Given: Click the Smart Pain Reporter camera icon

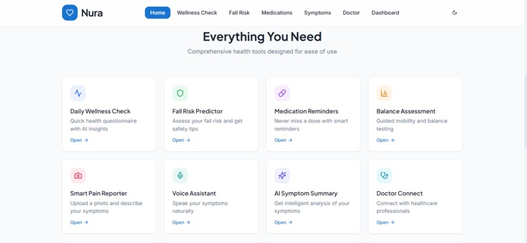Looking at the screenshot, I should (78, 176).
